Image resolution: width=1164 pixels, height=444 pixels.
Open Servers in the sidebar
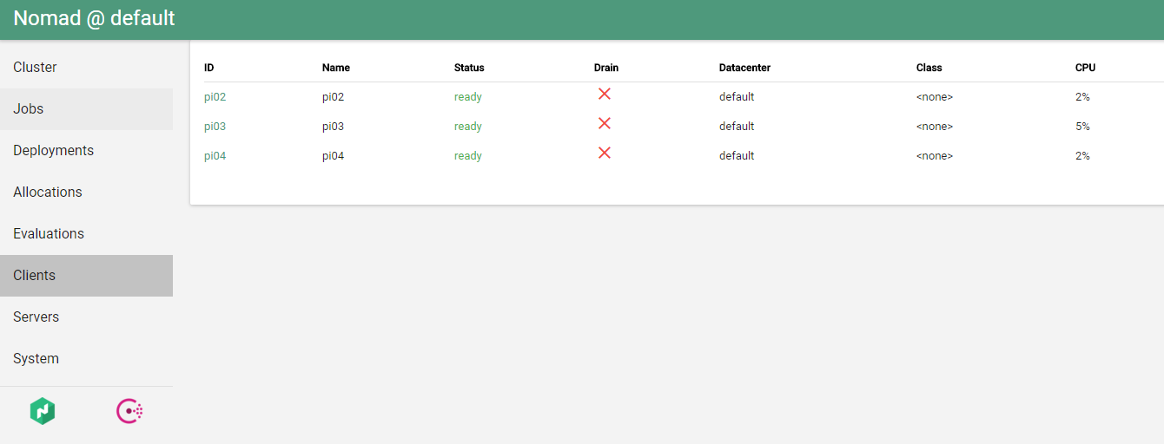point(86,317)
